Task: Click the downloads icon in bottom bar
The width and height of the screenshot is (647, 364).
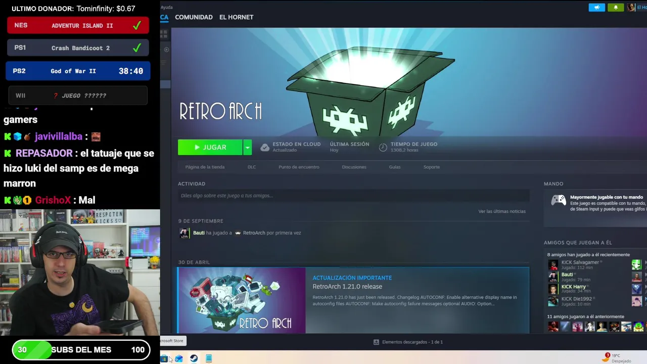Action: click(376, 342)
